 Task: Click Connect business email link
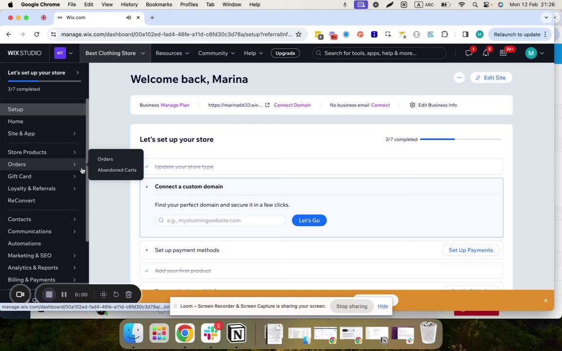[381, 105]
